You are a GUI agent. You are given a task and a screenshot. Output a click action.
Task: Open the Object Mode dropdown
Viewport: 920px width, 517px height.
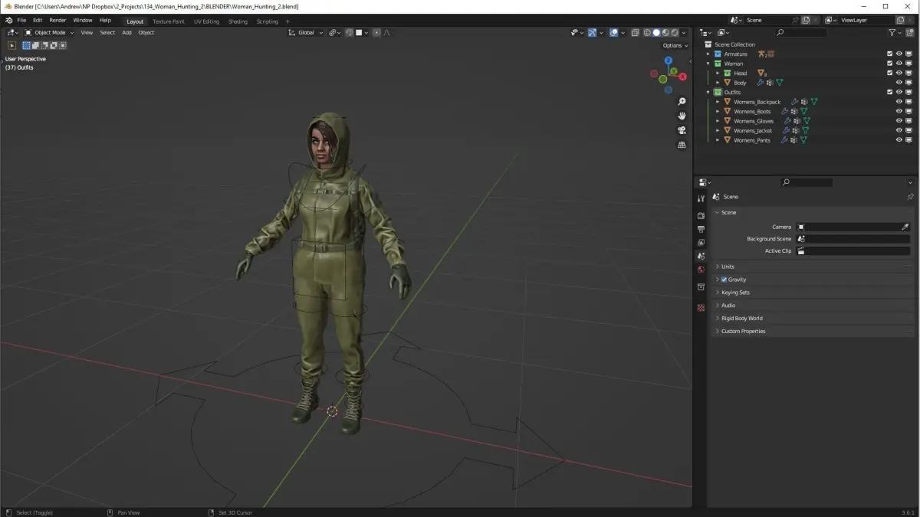[49, 33]
